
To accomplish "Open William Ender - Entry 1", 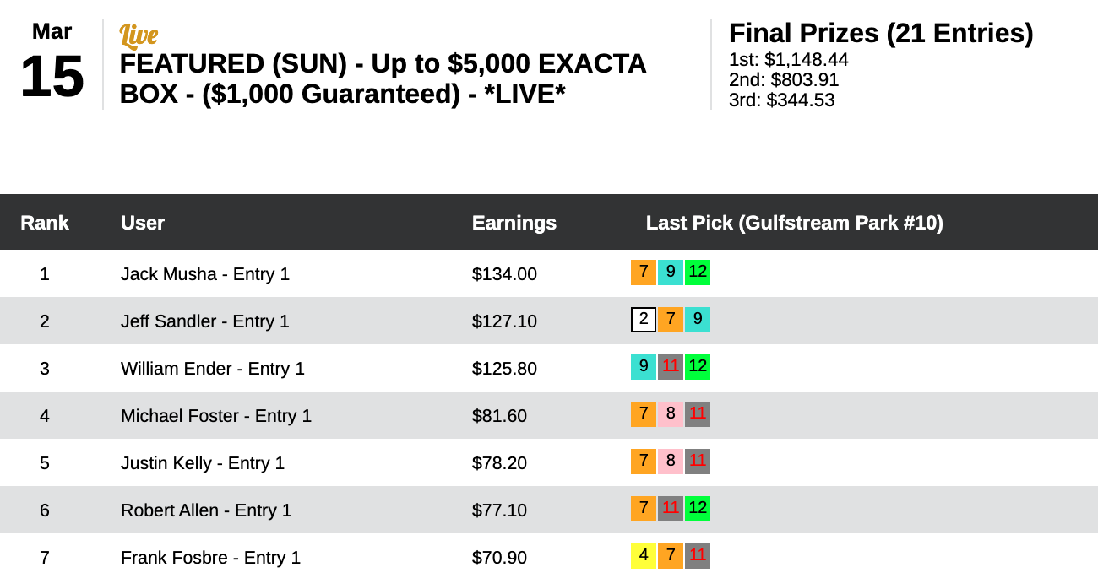I will tap(213, 369).
